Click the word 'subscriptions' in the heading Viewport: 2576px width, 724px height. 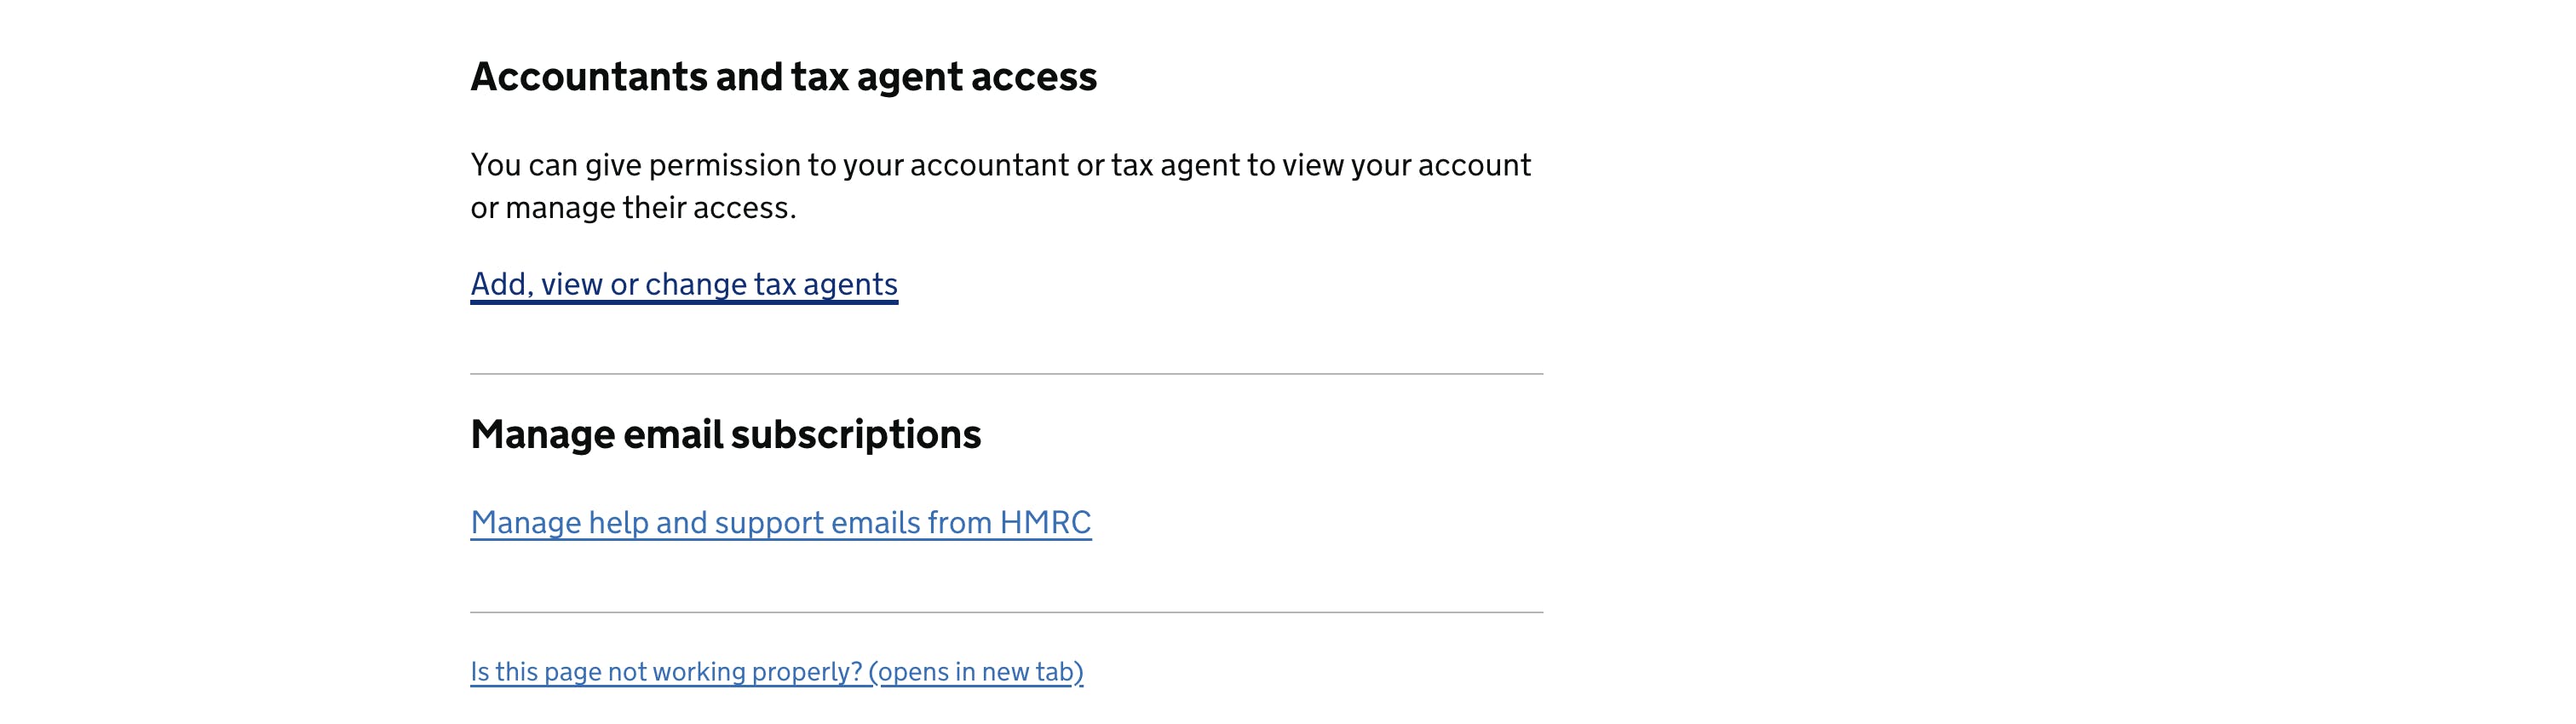[x=855, y=434]
